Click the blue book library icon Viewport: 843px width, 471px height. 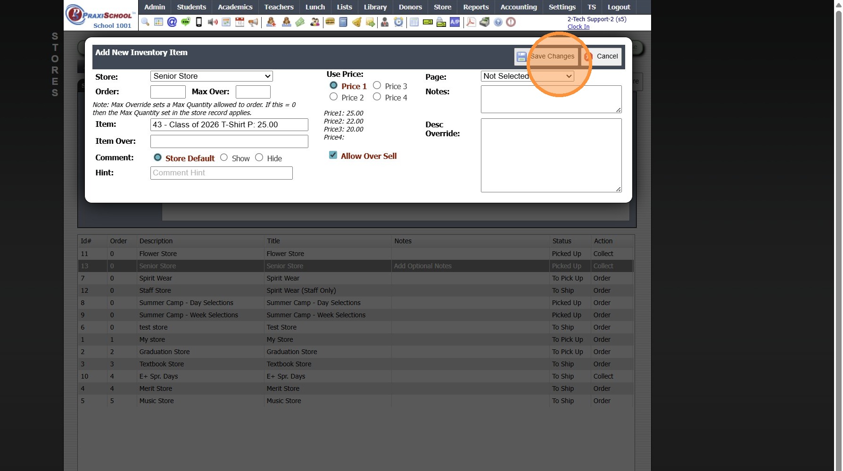click(x=343, y=22)
